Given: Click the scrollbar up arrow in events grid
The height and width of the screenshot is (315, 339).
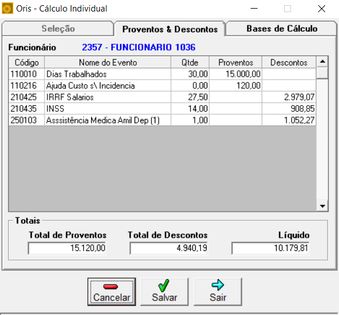Looking at the screenshot, I should point(322,62).
